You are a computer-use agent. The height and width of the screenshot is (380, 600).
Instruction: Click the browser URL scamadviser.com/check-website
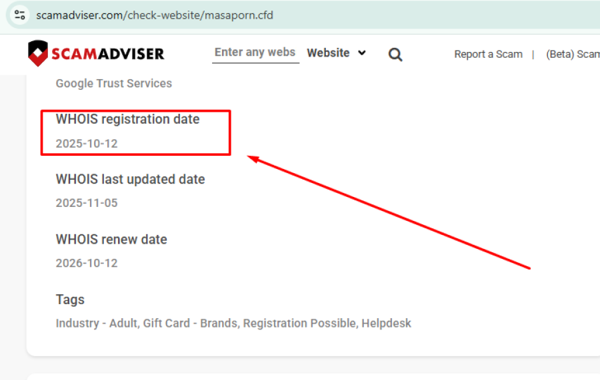tap(155, 15)
